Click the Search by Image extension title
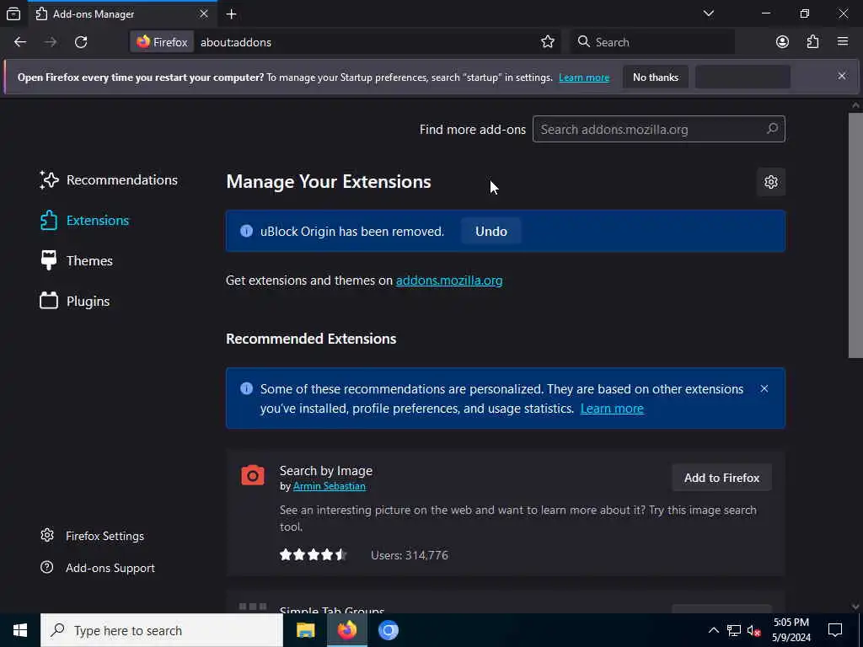The width and height of the screenshot is (863, 647). [x=326, y=471]
